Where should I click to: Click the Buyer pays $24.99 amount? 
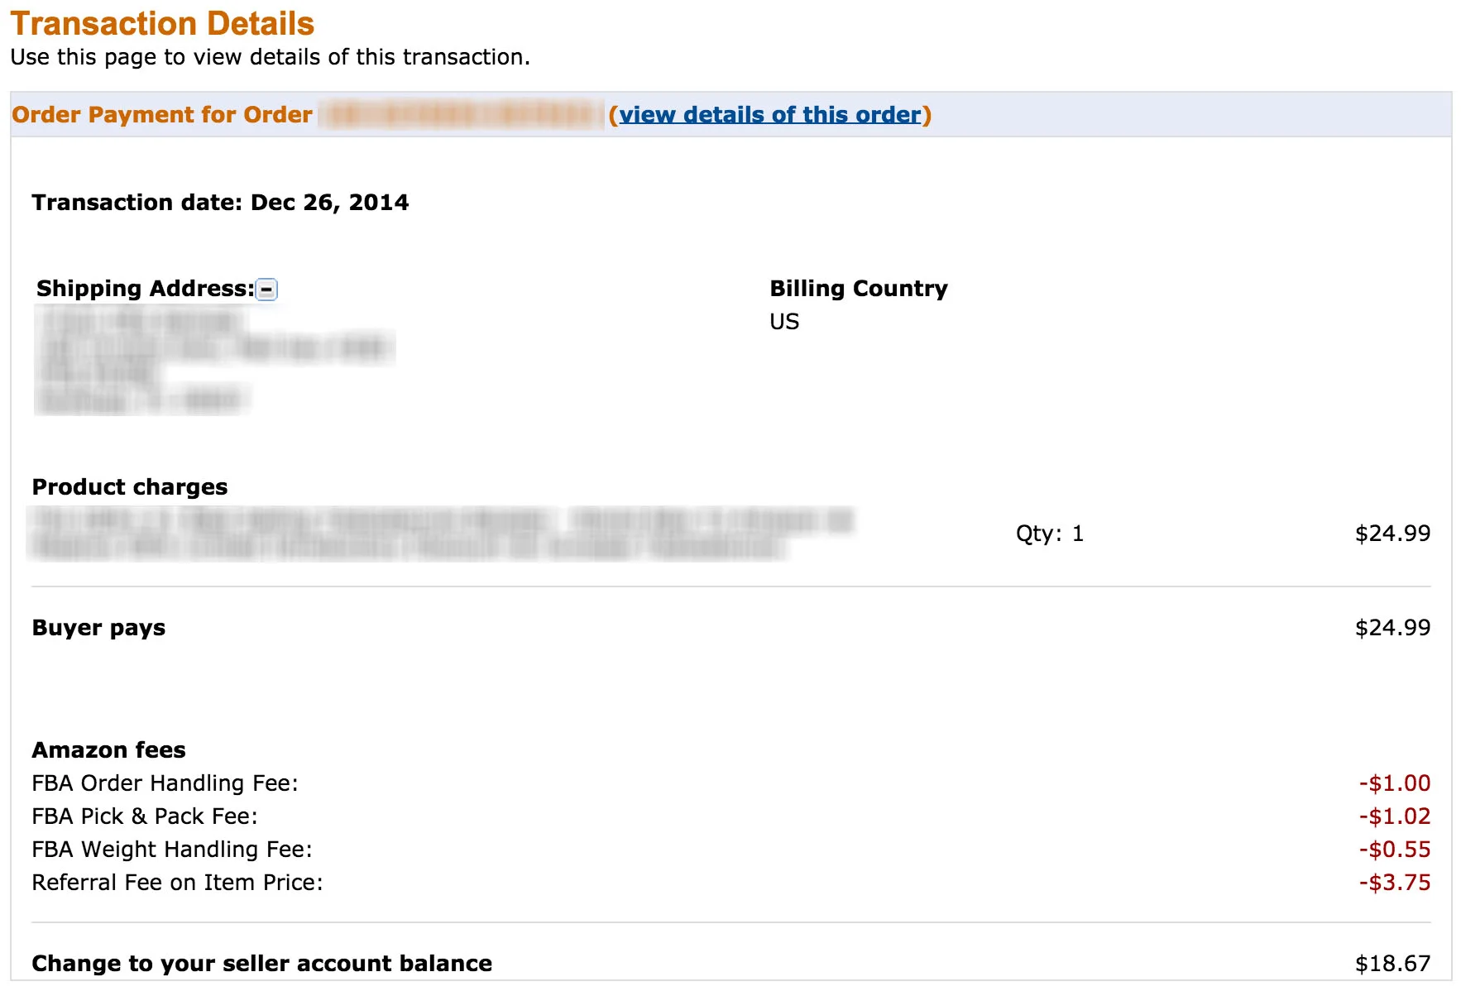coord(1392,628)
